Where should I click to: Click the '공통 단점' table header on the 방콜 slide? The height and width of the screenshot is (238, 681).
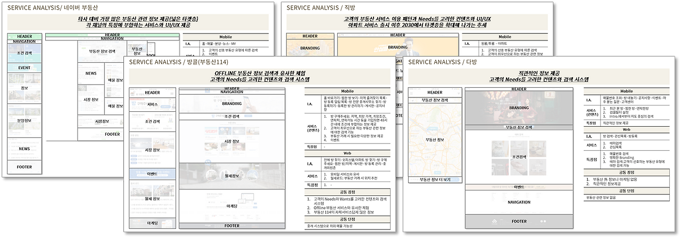click(x=347, y=219)
